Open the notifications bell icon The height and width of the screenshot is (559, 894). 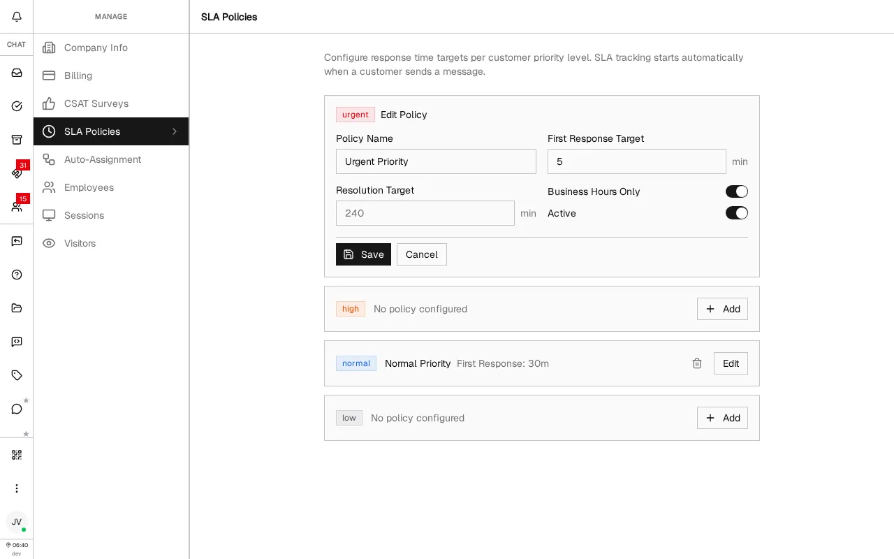17,17
